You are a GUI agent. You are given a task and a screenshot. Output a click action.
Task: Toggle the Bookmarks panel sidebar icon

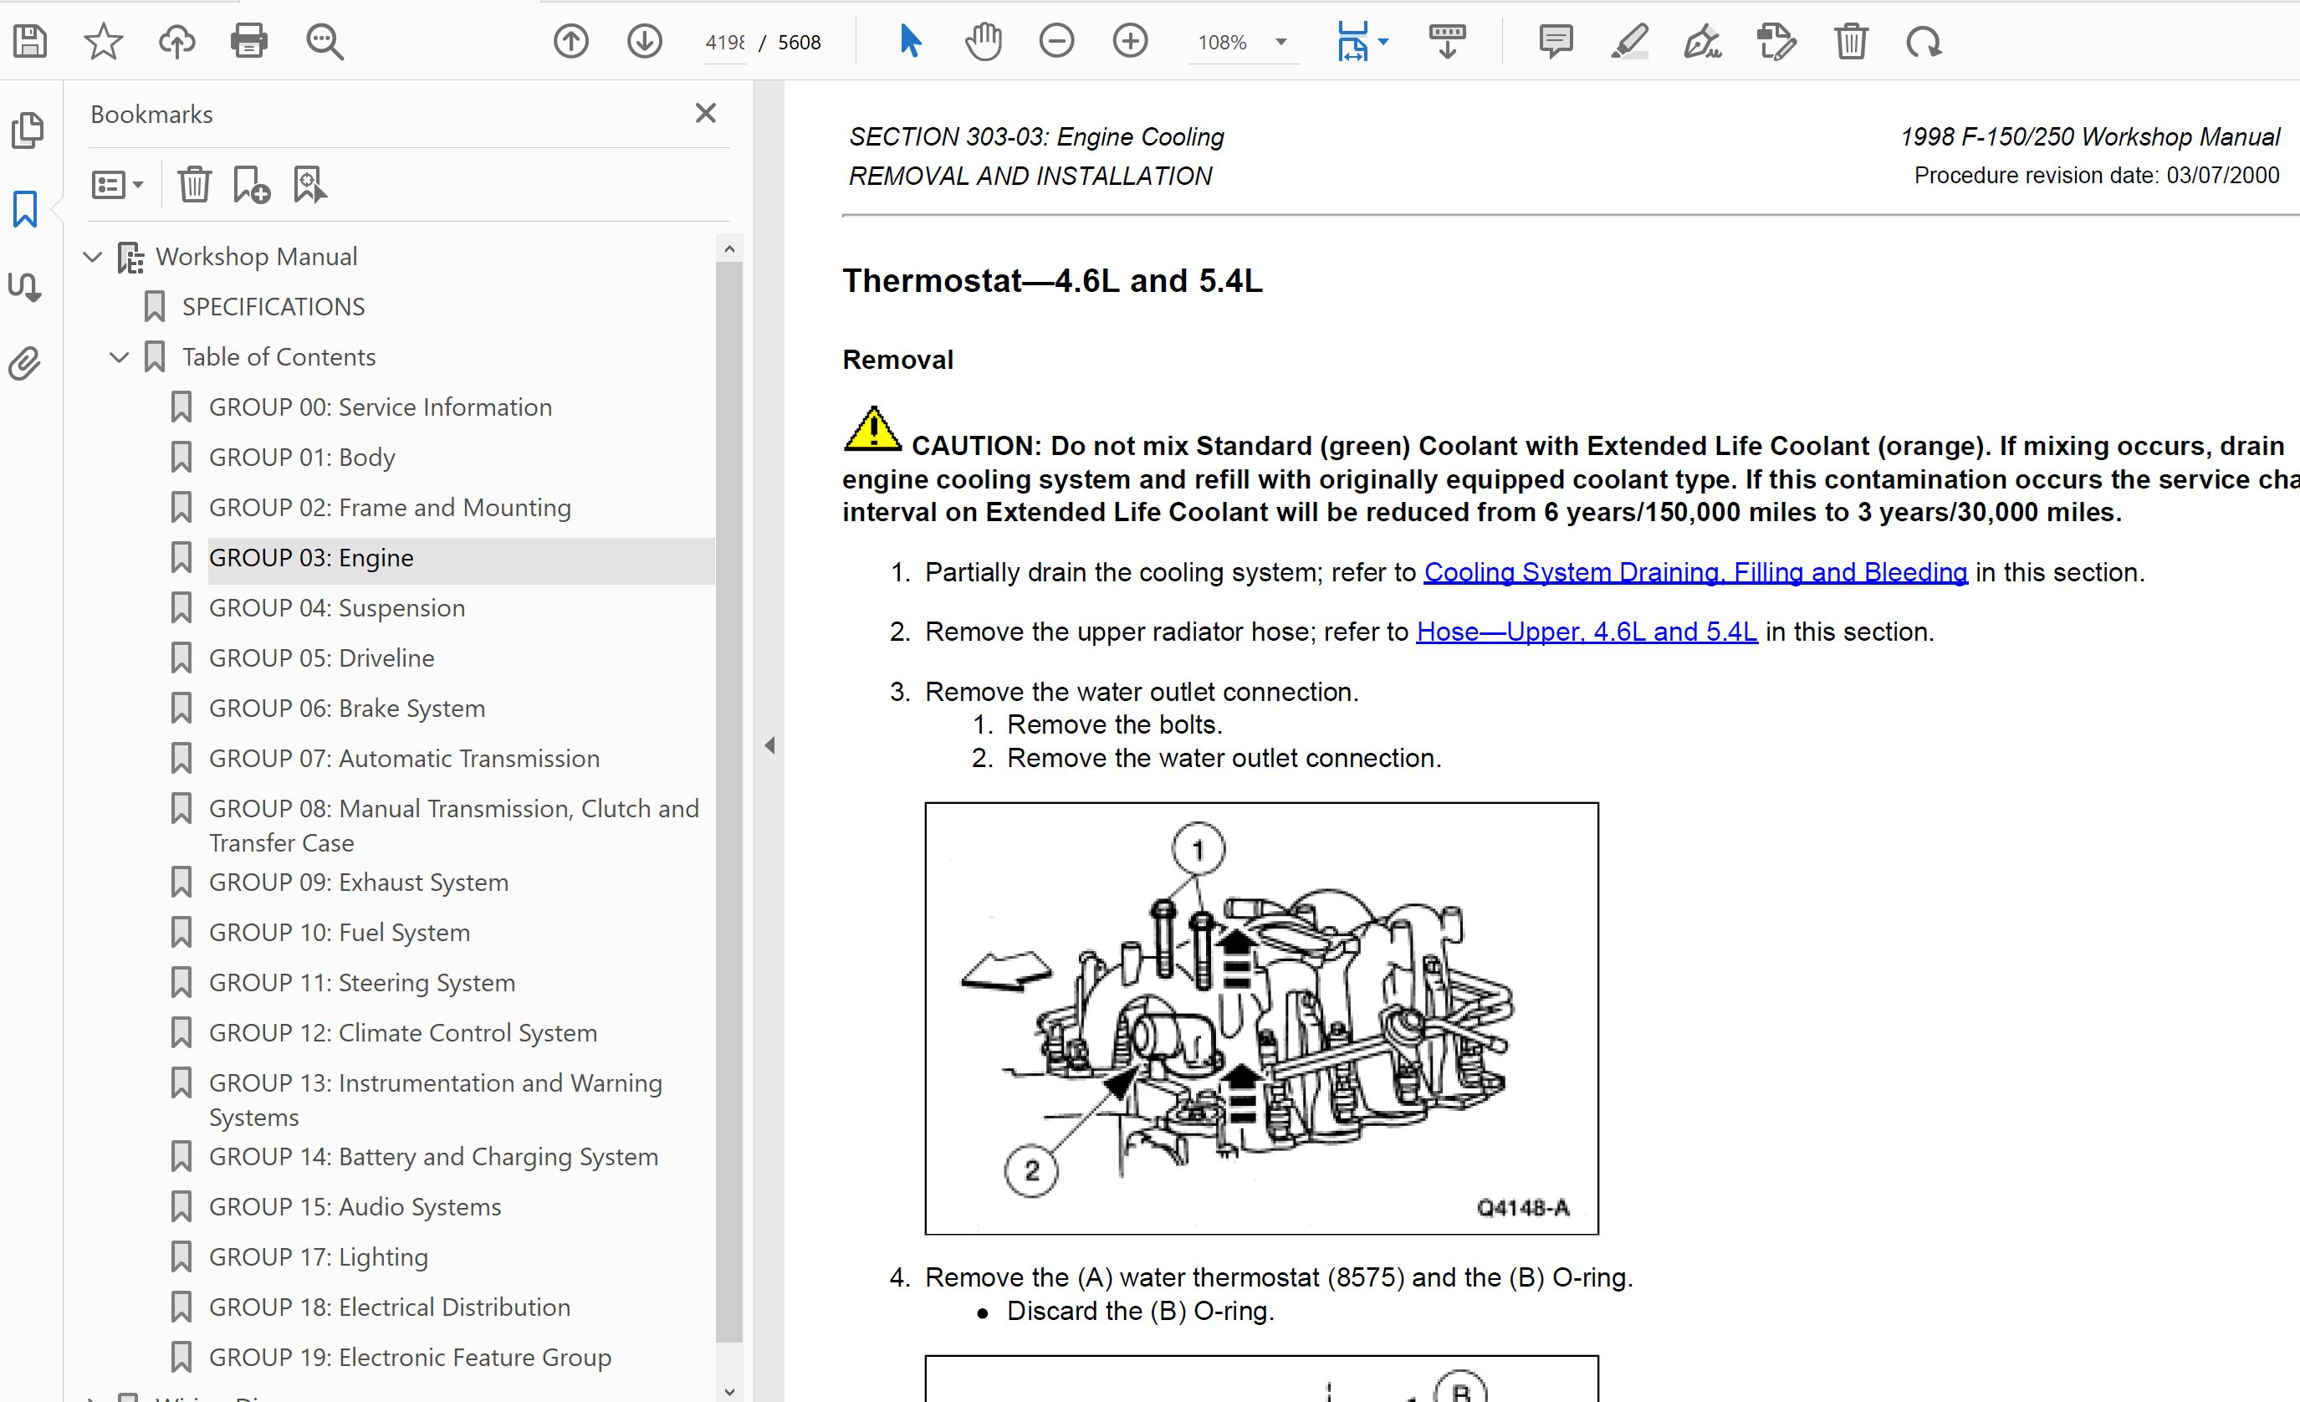[26, 209]
